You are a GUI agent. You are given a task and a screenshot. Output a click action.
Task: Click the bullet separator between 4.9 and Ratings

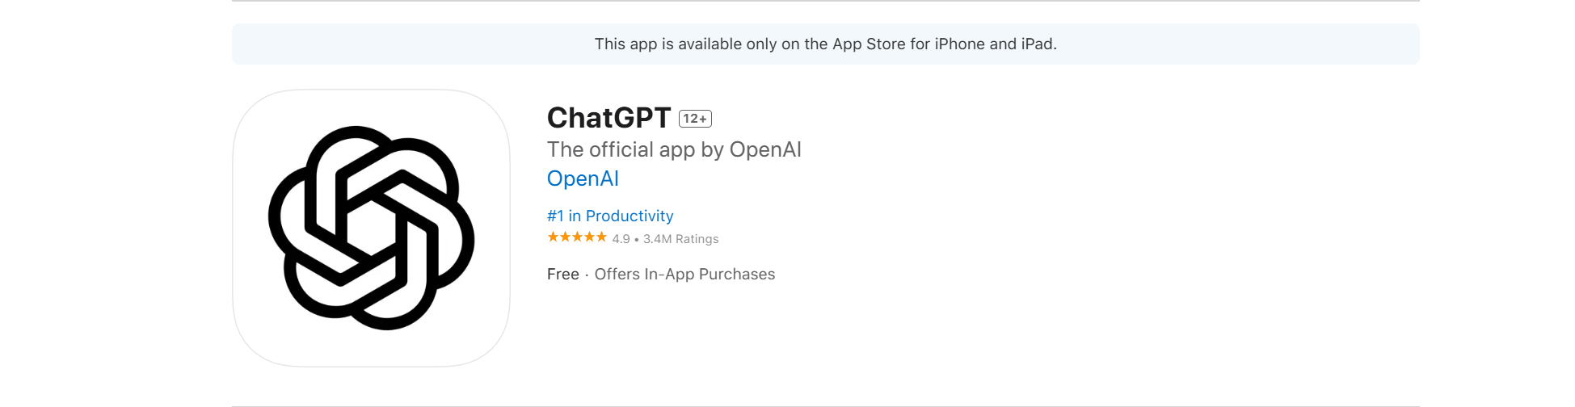click(x=637, y=240)
